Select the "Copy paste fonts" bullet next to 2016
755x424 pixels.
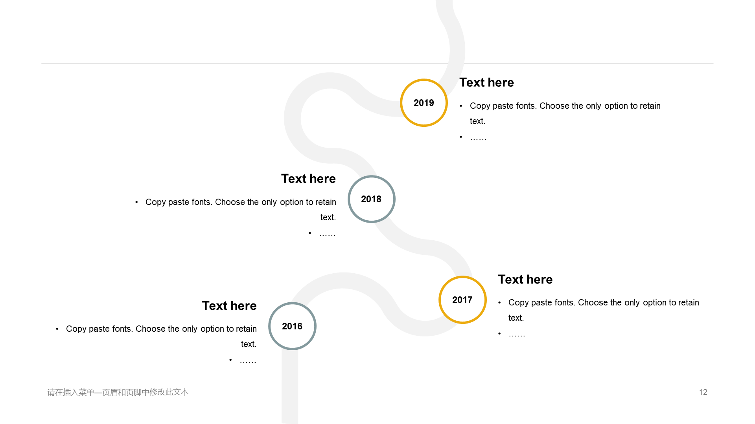[161, 329]
